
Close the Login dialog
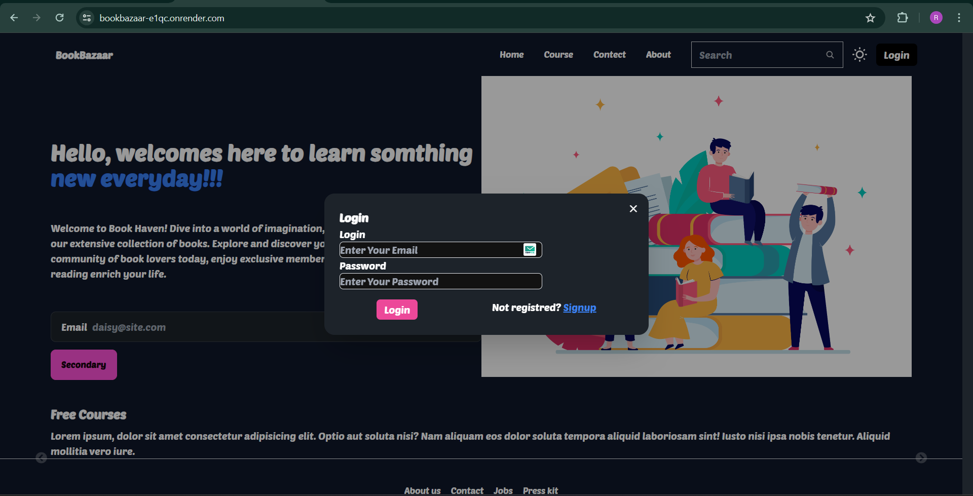pos(633,209)
